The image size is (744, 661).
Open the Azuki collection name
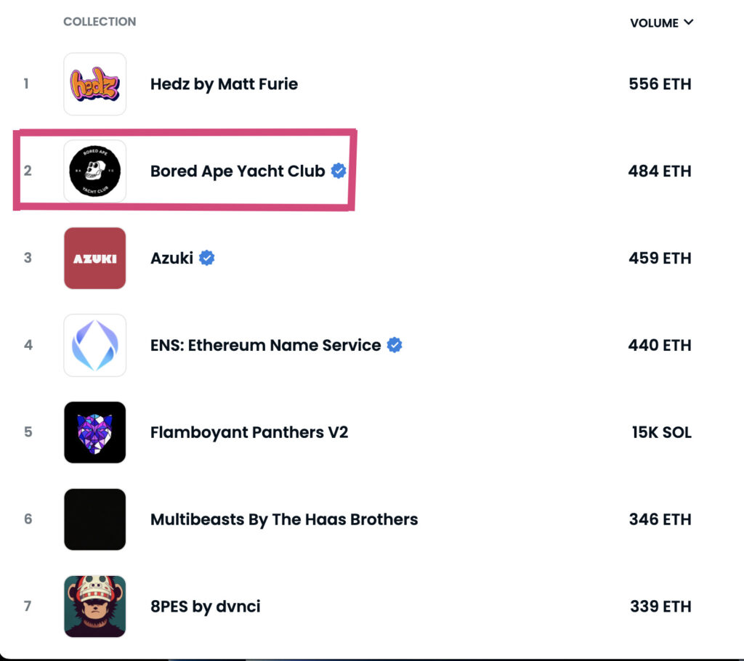pyautogui.click(x=171, y=259)
